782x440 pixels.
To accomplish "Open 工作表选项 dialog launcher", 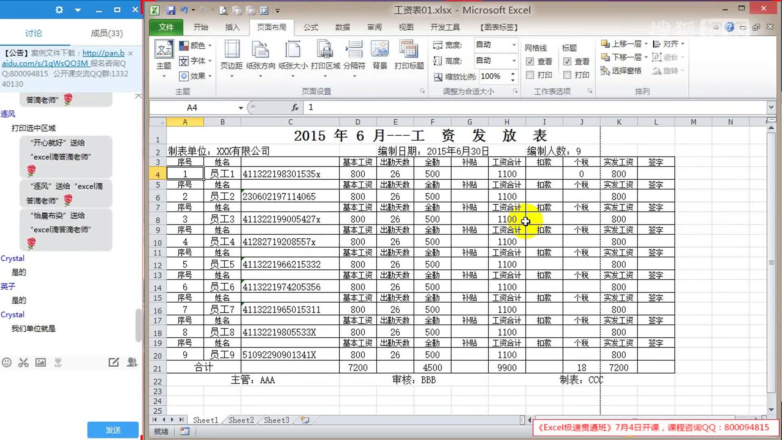I will (590, 91).
